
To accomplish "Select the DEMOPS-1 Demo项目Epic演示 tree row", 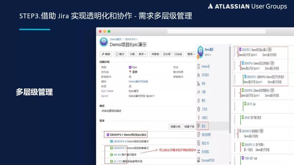I will (126, 135).
